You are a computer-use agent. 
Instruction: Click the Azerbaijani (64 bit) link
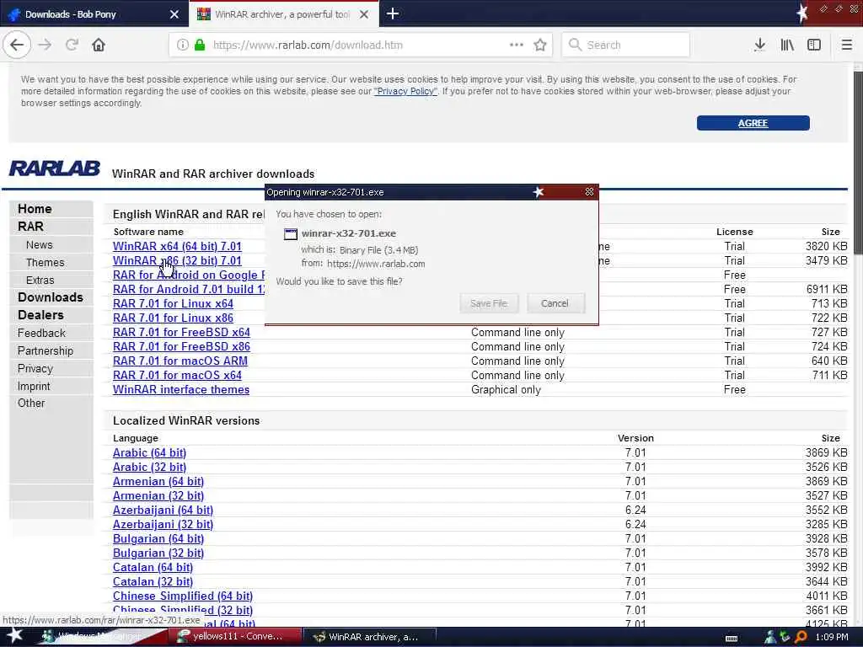pyautogui.click(x=163, y=510)
